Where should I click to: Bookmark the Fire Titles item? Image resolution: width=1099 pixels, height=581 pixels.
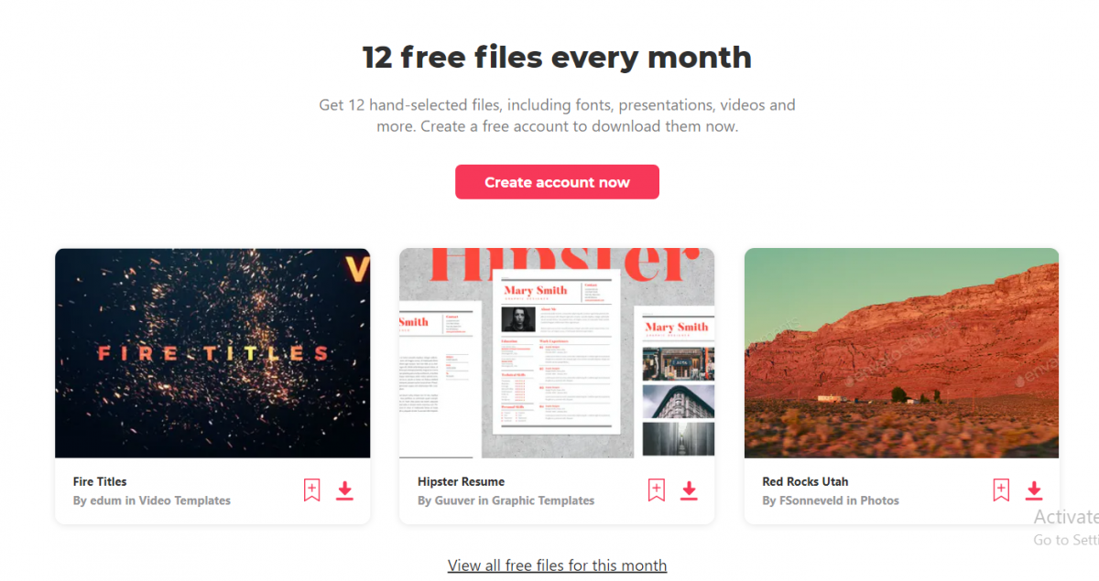pyautogui.click(x=312, y=490)
